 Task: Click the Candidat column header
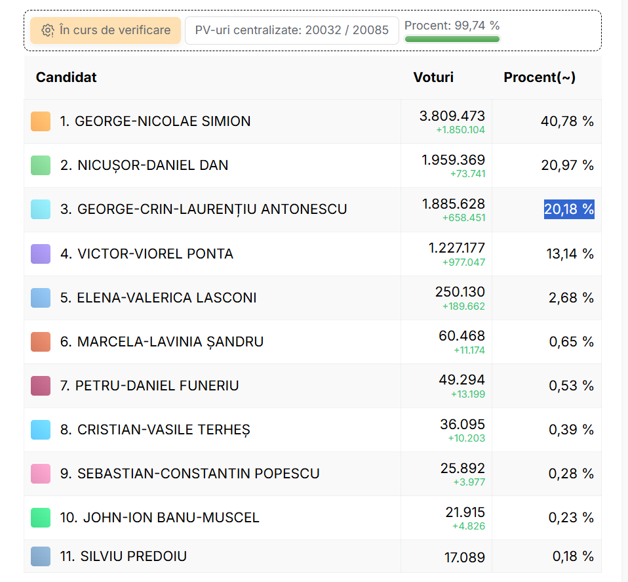pyautogui.click(x=66, y=77)
